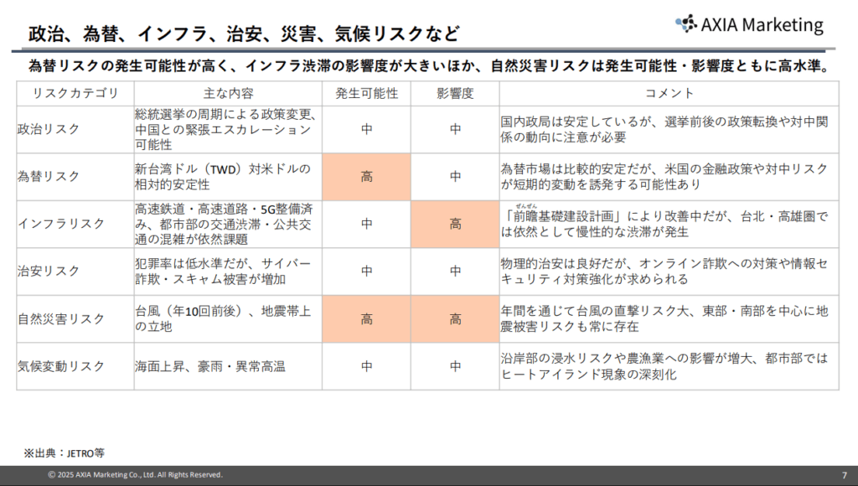
Task: Select the 治安リスク category cell
Action: click(x=49, y=271)
